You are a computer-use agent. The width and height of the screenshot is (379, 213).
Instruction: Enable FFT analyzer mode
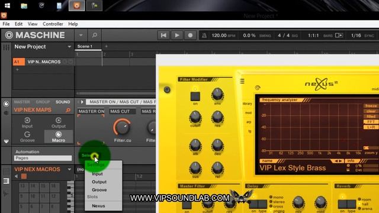tap(371, 122)
